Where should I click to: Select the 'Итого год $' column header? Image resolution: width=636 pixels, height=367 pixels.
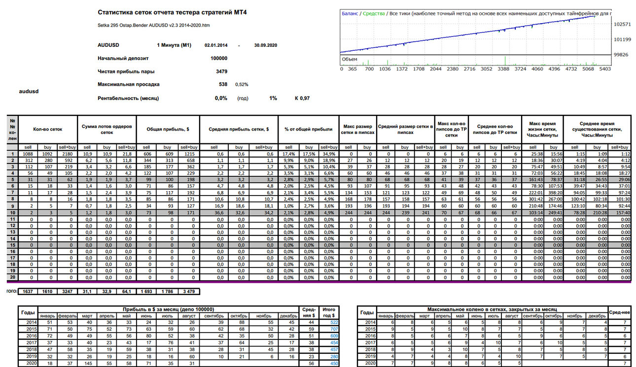(328, 312)
